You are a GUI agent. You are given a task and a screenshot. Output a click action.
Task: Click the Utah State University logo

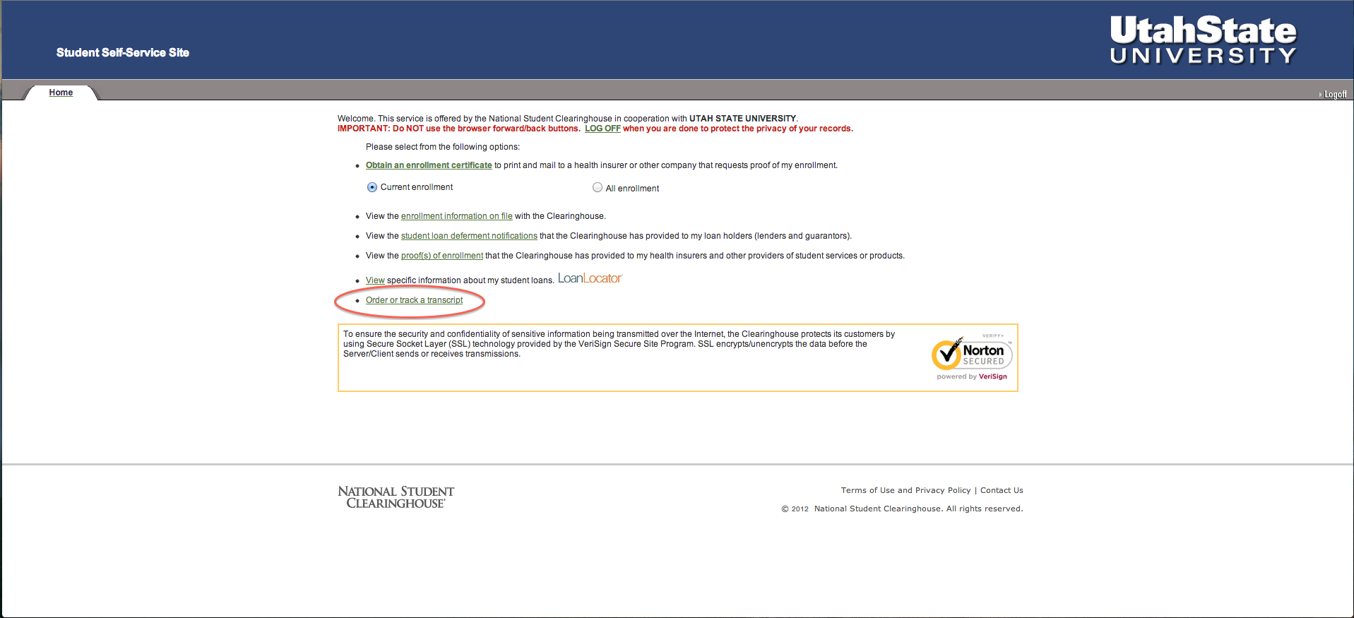(1202, 40)
